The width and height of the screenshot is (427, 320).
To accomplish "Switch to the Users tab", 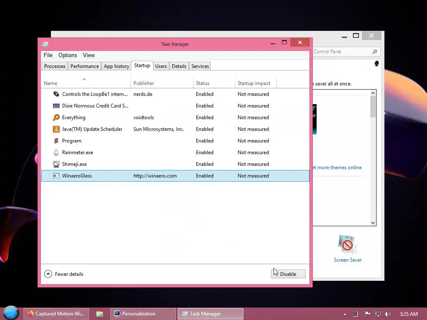I will tap(161, 66).
